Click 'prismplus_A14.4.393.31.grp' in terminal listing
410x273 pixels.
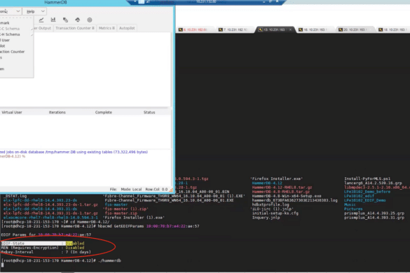pyautogui.click(x=374, y=218)
